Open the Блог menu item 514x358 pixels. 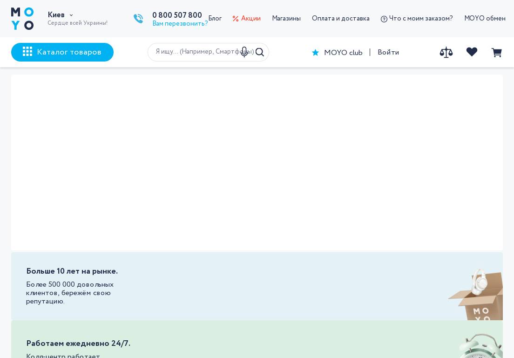(x=215, y=19)
